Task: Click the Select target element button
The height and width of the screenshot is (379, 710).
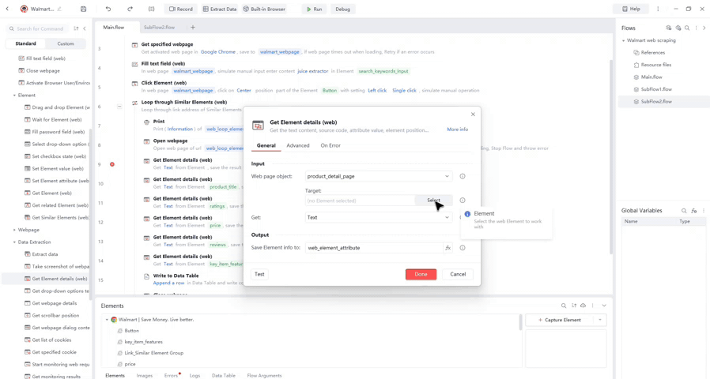Action: 433,201
